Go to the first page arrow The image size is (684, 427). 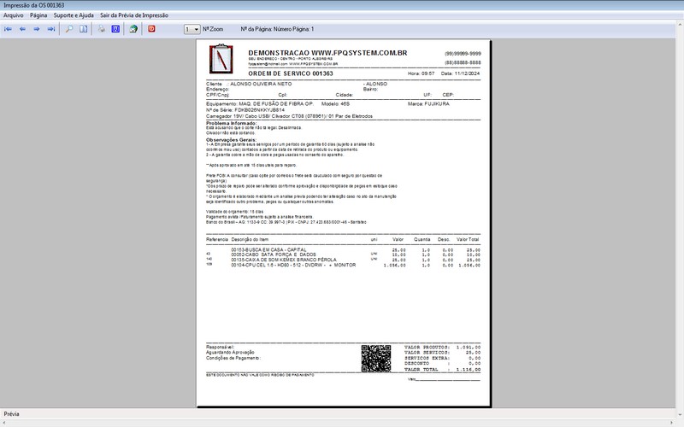[x=9, y=29]
